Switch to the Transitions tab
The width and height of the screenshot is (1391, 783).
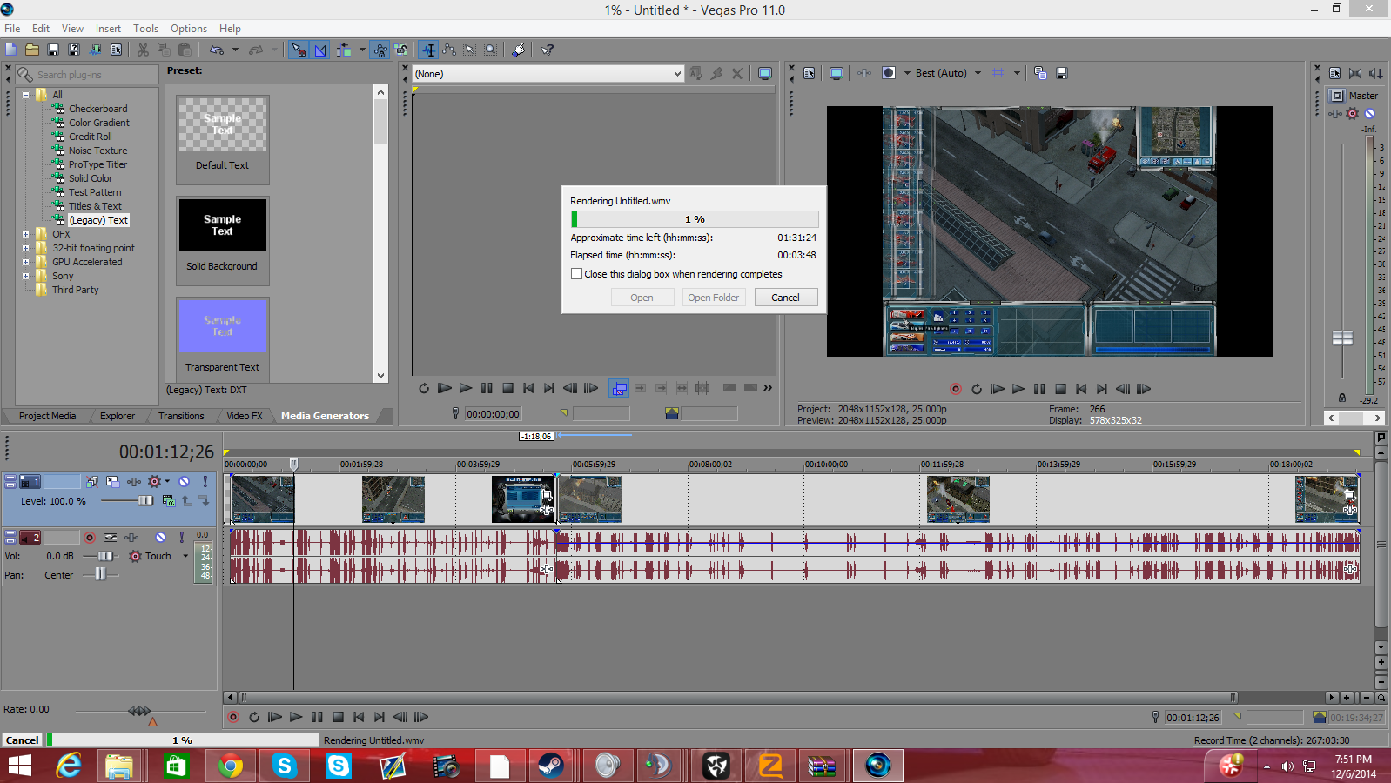181,416
